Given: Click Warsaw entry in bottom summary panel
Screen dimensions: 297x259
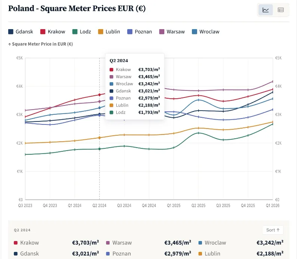Looking at the screenshot, I should (x=148, y=243).
